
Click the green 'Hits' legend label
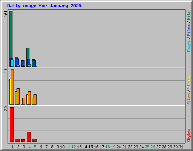189,15
